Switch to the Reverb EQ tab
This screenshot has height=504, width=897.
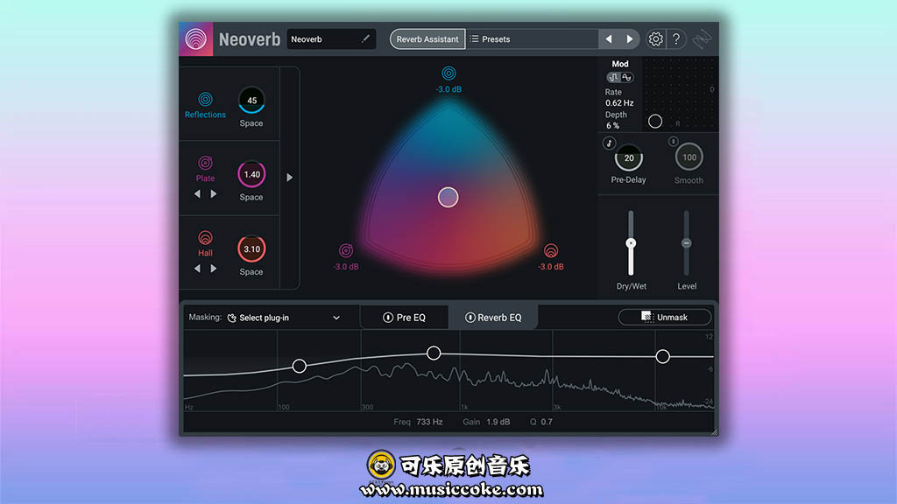(x=493, y=317)
